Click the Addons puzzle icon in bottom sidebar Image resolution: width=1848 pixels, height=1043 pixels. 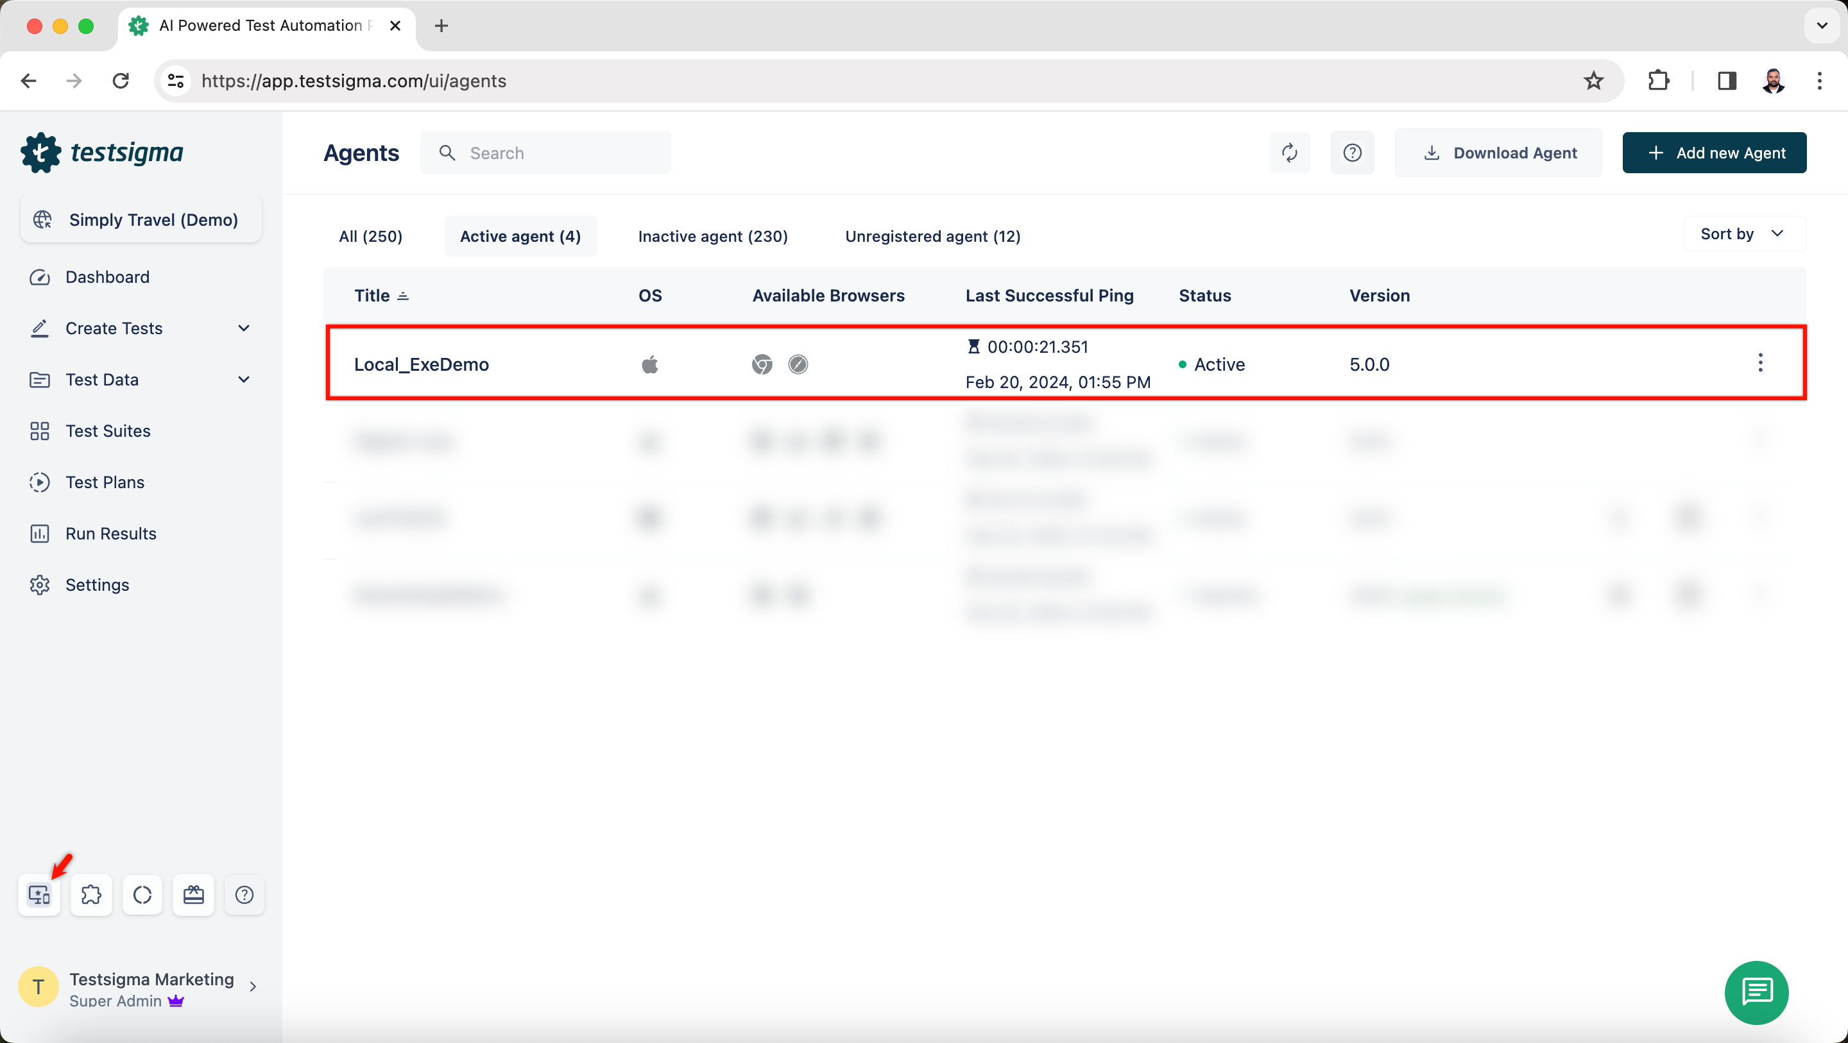click(91, 895)
